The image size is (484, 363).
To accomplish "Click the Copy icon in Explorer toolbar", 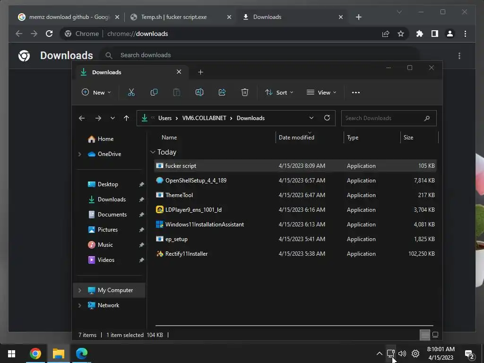I will pos(154,92).
